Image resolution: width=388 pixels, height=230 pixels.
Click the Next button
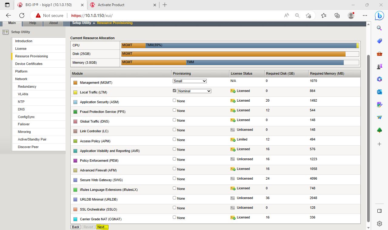102,227
